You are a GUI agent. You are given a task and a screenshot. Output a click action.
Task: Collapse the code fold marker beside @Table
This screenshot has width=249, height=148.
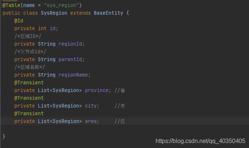(x=1, y=6)
